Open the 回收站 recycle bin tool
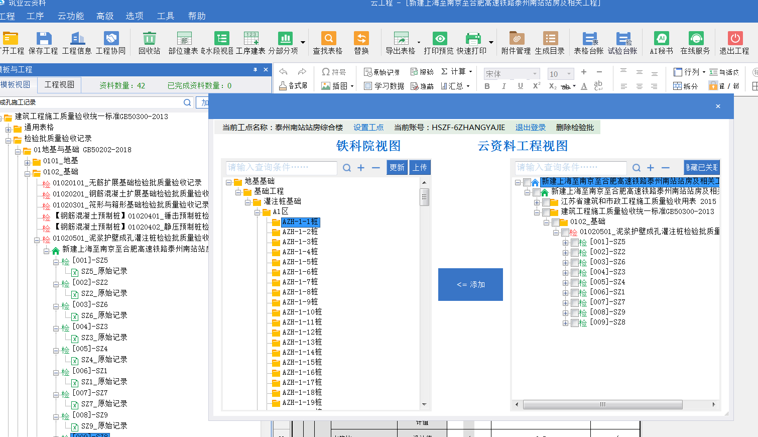Image resolution: width=758 pixels, height=437 pixels. pyautogui.click(x=149, y=42)
